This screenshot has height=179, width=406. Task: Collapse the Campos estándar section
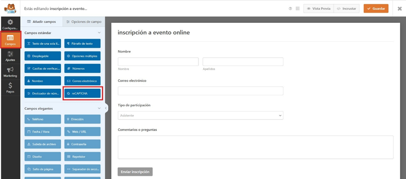coord(99,33)
